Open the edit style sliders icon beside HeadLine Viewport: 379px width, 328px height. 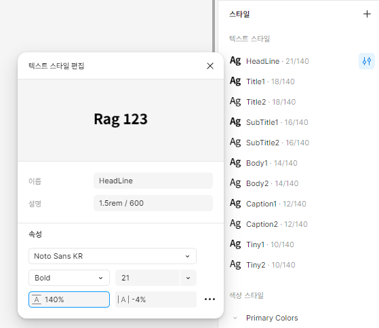366,61
